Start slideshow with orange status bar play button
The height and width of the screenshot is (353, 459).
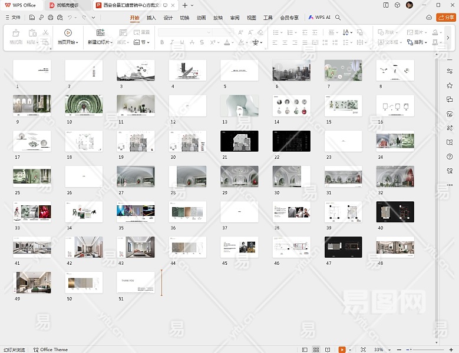tap(342, 349)
